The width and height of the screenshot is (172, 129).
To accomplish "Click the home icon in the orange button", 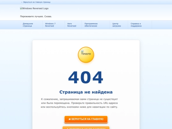I will [x=69, y=119].
